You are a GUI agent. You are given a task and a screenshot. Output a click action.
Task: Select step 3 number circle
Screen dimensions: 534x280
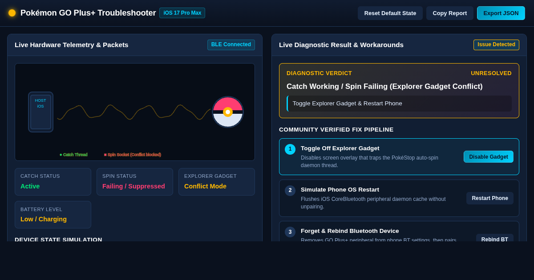[x=290, y=232]
